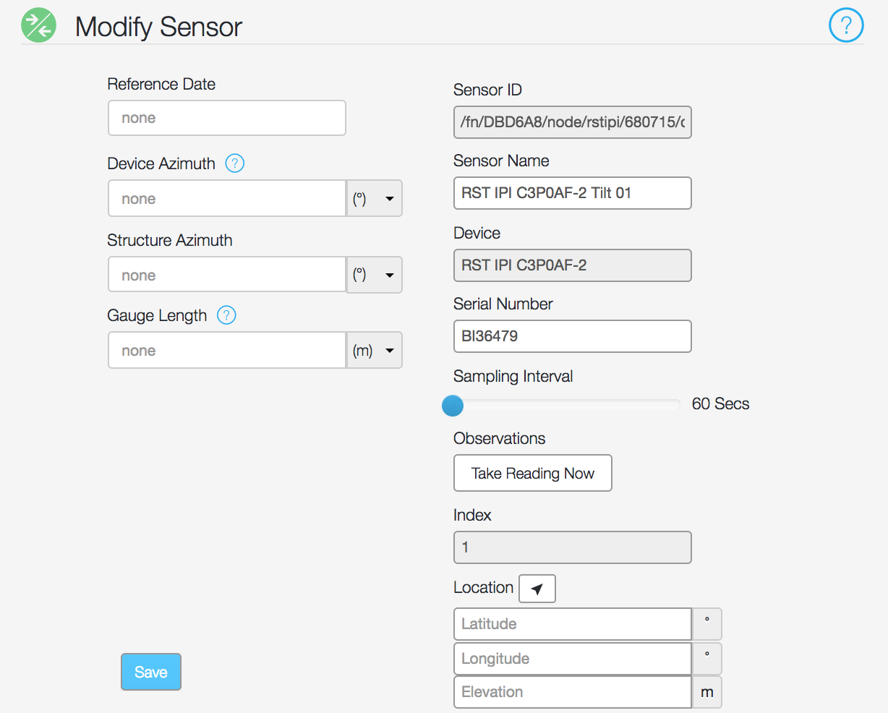Image resolution: width=888 pixels, height=713 pixels.
Task: Click Take Reading Now button
Action: (x=533, y=473)
